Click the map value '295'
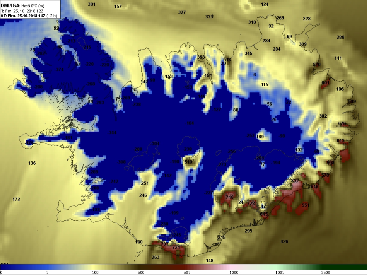The height and width of the screenshot is (275, 367). click(x=248, y=231)
